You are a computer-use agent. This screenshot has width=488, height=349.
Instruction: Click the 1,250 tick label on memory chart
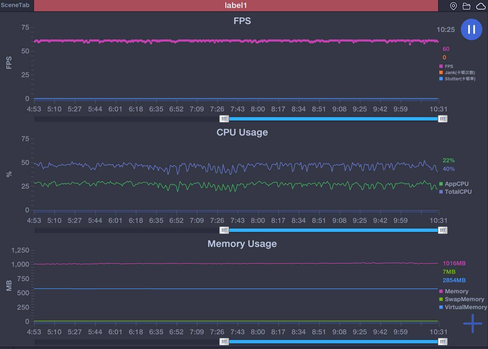pos(20,250)
